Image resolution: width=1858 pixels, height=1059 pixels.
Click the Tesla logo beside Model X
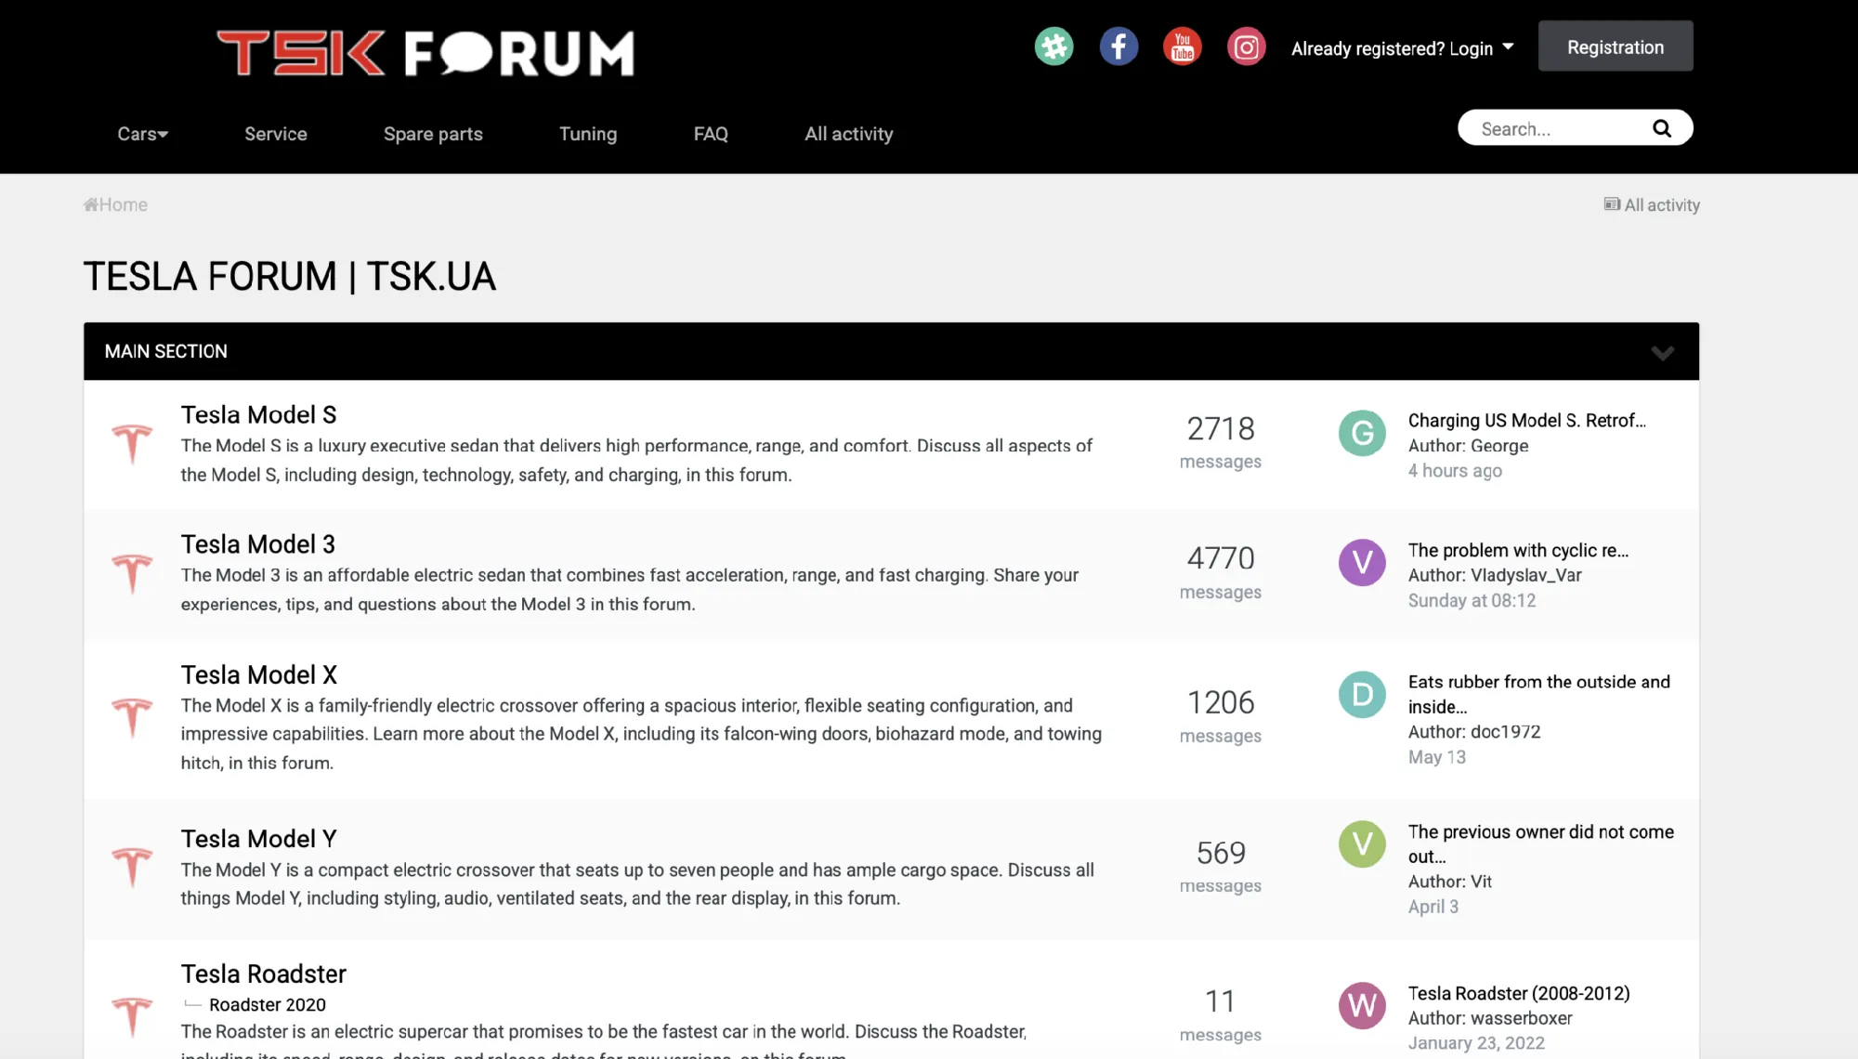[x=132, y=718]
